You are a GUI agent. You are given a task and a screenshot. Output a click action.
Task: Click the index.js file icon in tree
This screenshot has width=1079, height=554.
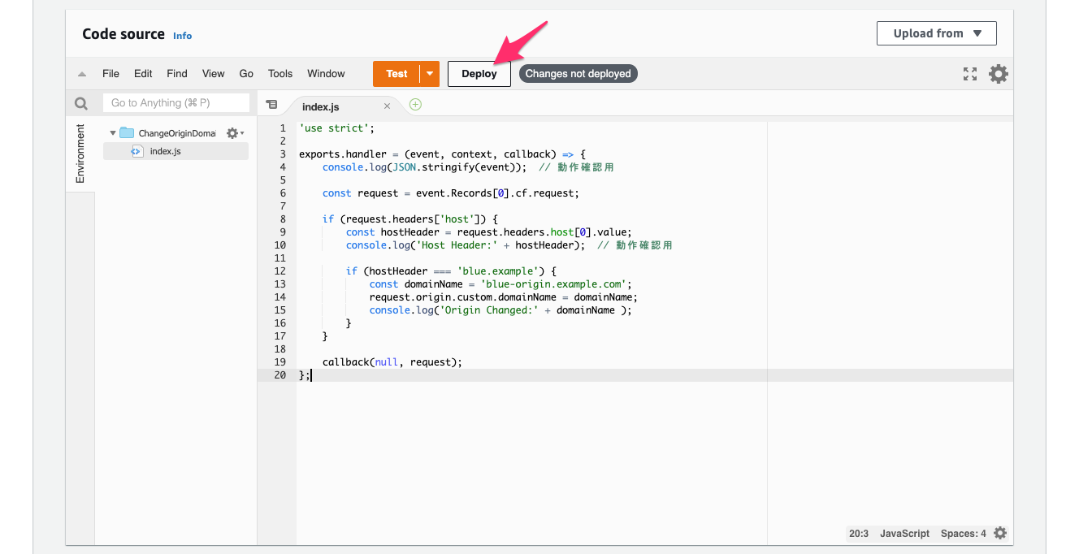coord(137,151)
